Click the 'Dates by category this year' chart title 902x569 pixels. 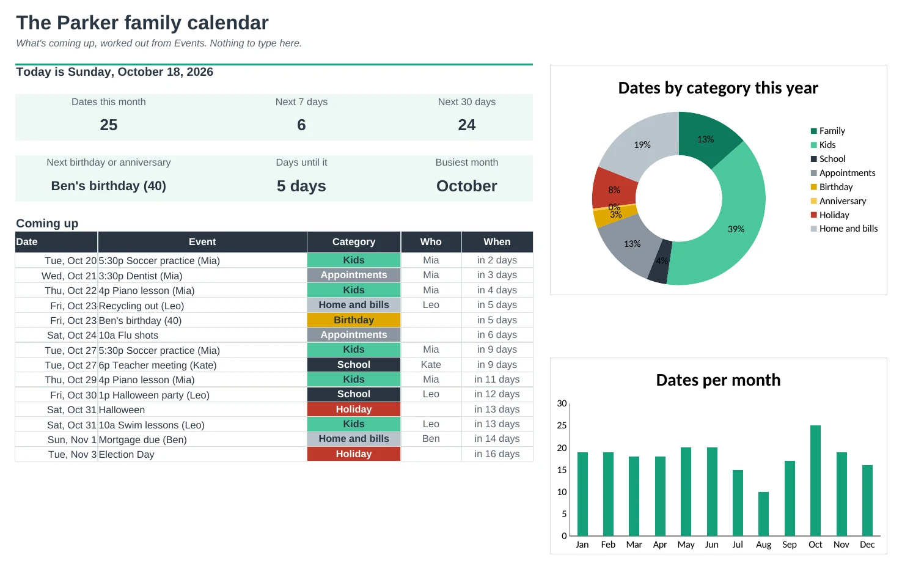tap(718, 88)
